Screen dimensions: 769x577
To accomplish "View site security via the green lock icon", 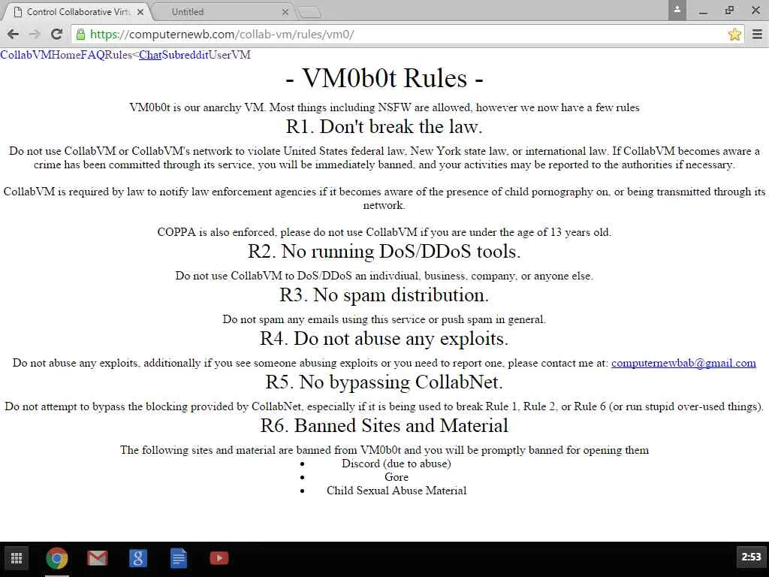I will tap(81, 35).
